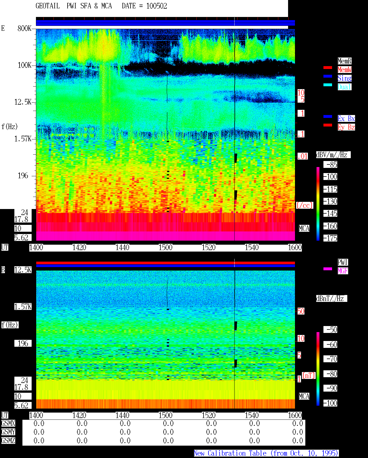Click the "Sing" legend text
The width and height of the screenshot is (368, 458).
pos(344,78)
